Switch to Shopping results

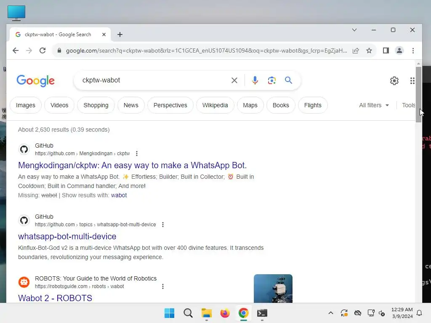[96, 105]
